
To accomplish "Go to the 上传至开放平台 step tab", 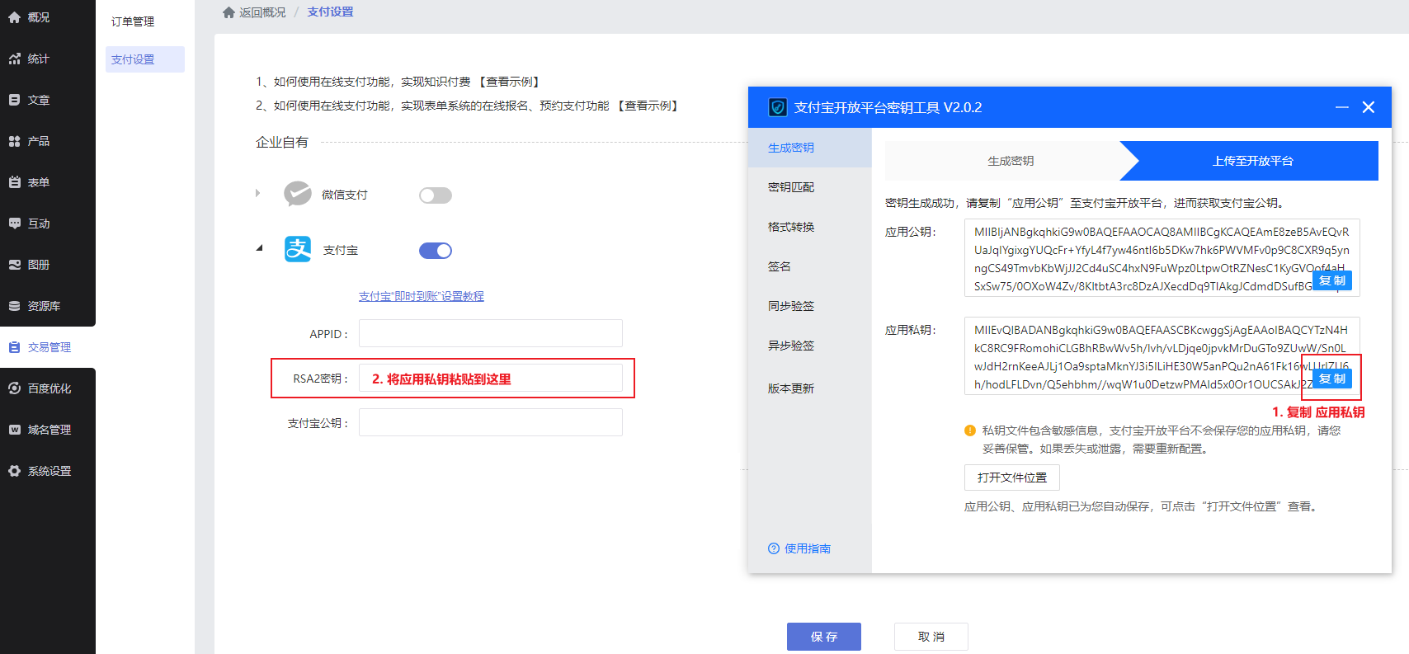I will click(x=1252, y=161).
